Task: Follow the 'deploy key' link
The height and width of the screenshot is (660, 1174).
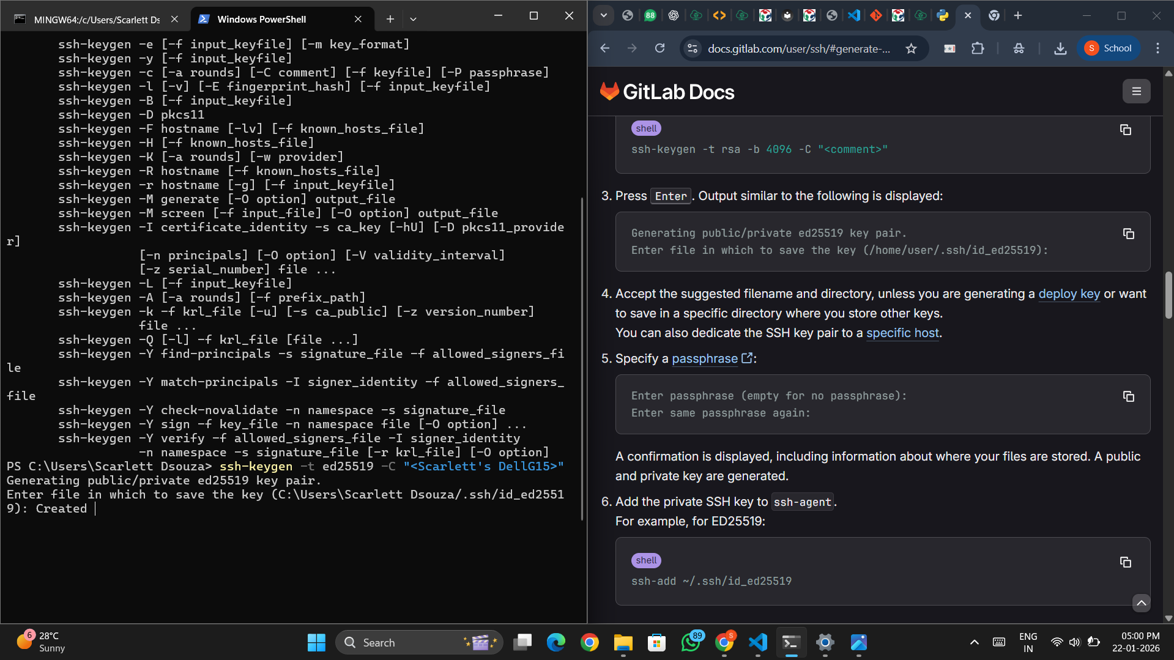Action: [1069, 294]
